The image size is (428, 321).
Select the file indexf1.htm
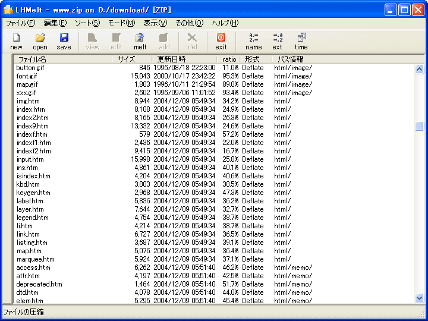click(33, 143)
